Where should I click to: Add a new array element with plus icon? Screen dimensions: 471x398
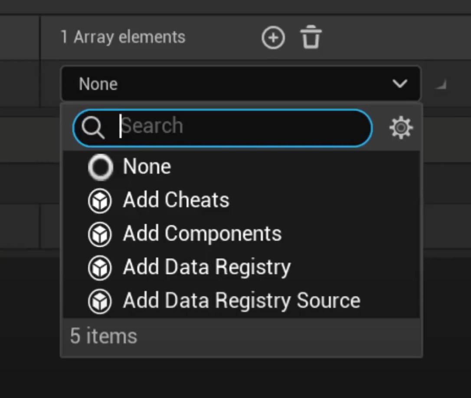[x=273, y=38]
